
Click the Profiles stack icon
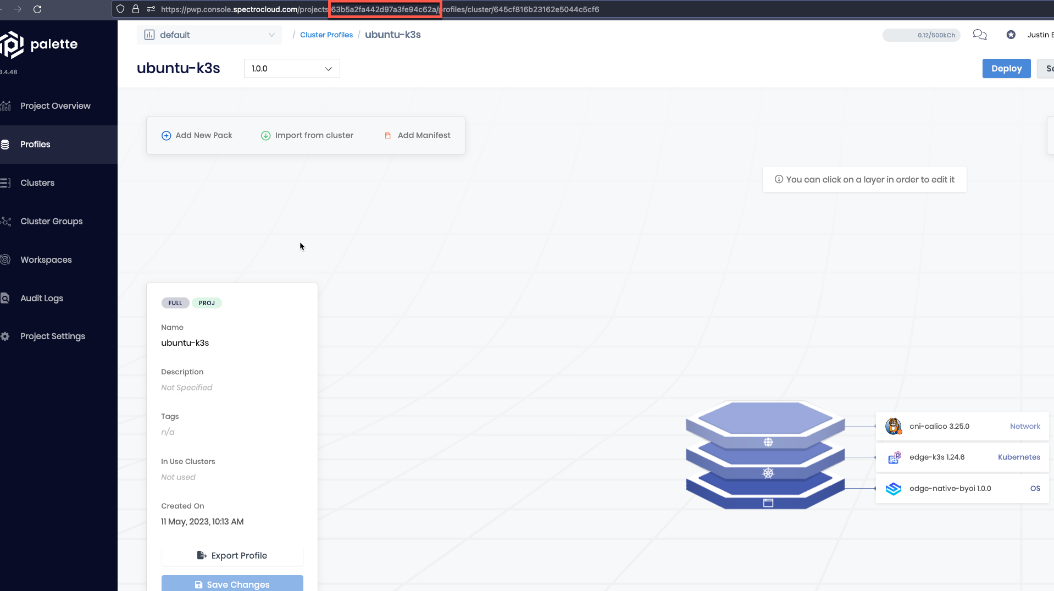[x=5, y=144]
